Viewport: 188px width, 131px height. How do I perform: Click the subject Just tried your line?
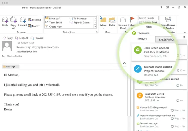click(x=26, y=52)
